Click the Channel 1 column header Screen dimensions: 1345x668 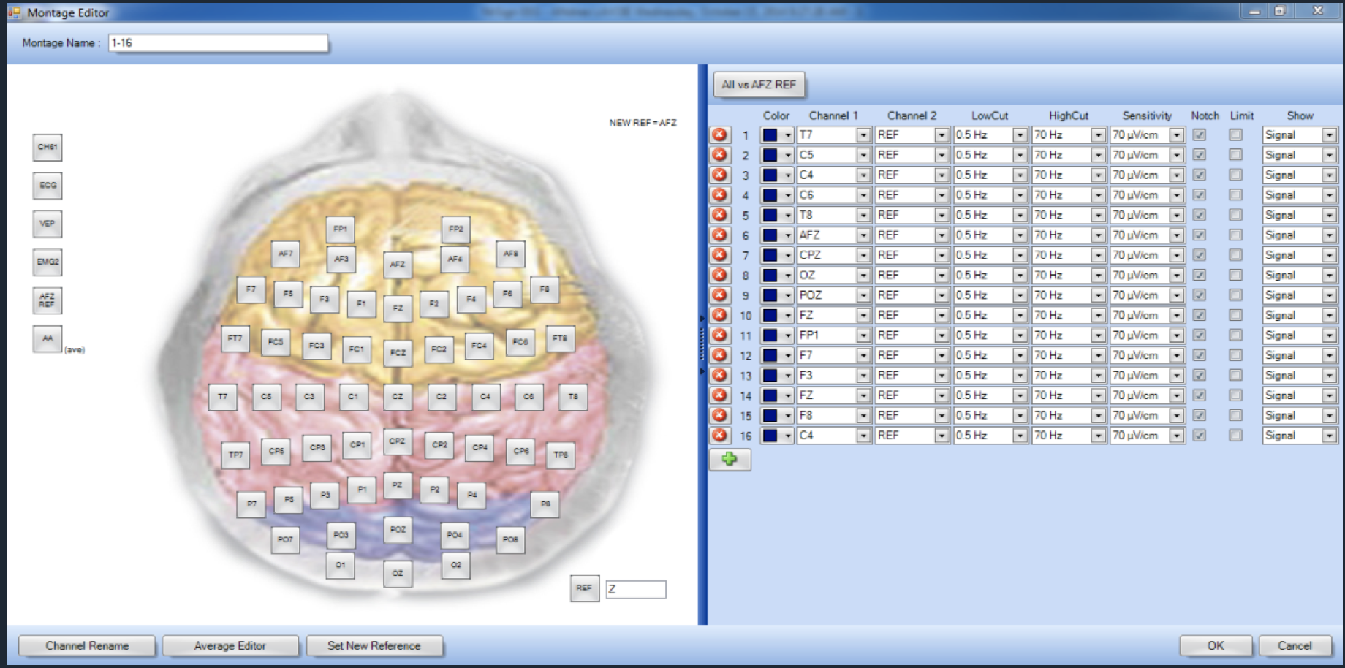point(833,115)
